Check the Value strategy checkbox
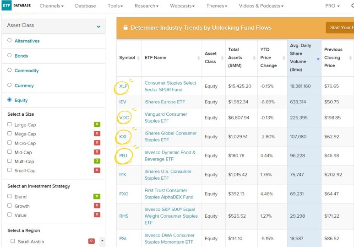354x247 pixels. 10,215
